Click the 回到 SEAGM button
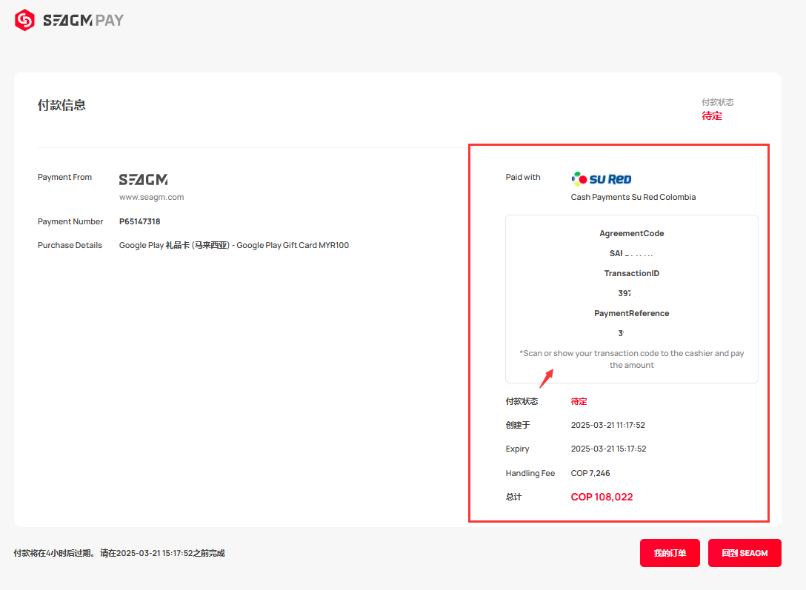This screenshot has width=806, height=590. [745, 553]
